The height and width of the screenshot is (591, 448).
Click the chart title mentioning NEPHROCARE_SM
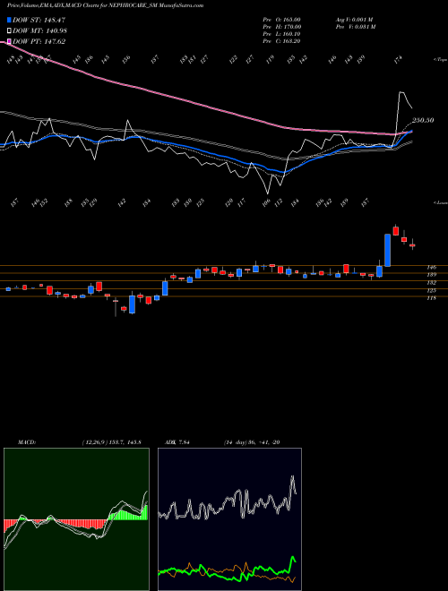[106, 5]
